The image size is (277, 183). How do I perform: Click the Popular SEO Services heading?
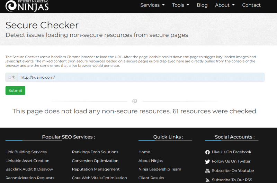tap(68, 137)
